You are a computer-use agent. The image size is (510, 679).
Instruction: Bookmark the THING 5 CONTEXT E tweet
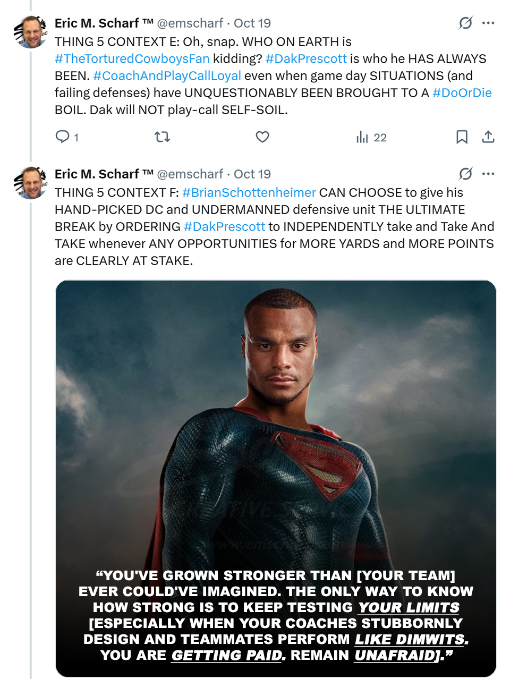462,137
